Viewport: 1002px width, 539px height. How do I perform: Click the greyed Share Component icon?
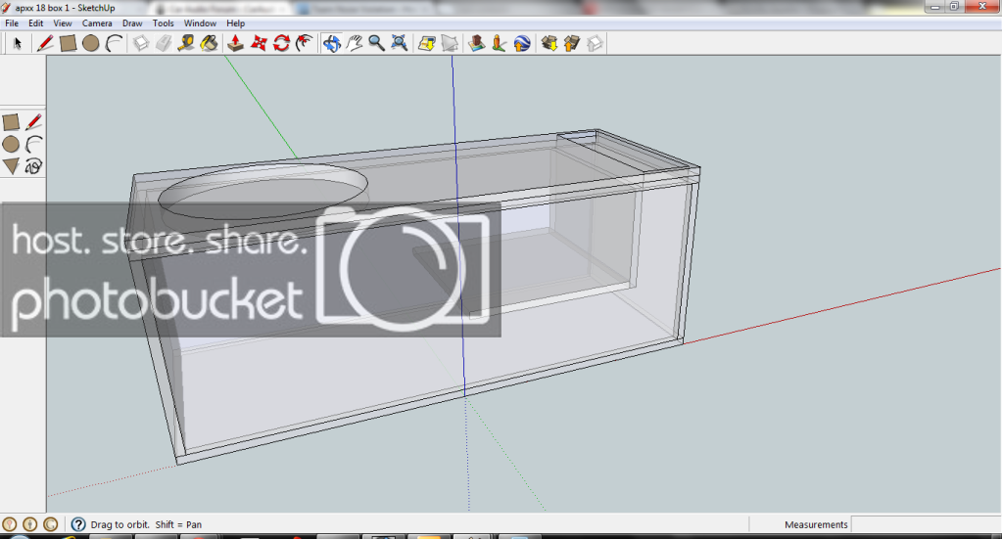click(595, 43)
